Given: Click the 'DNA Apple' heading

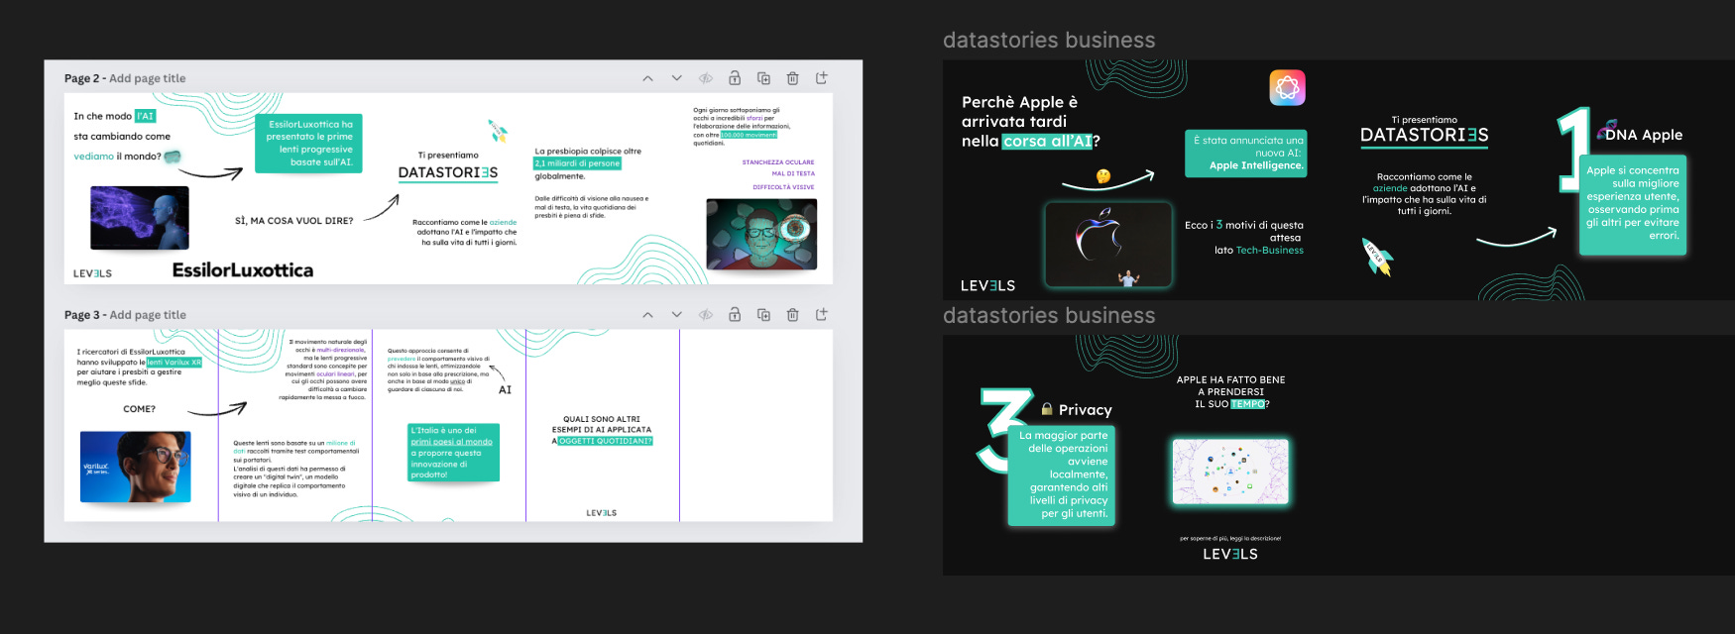Looking at the screenshot, I should tap(1642, 135).
